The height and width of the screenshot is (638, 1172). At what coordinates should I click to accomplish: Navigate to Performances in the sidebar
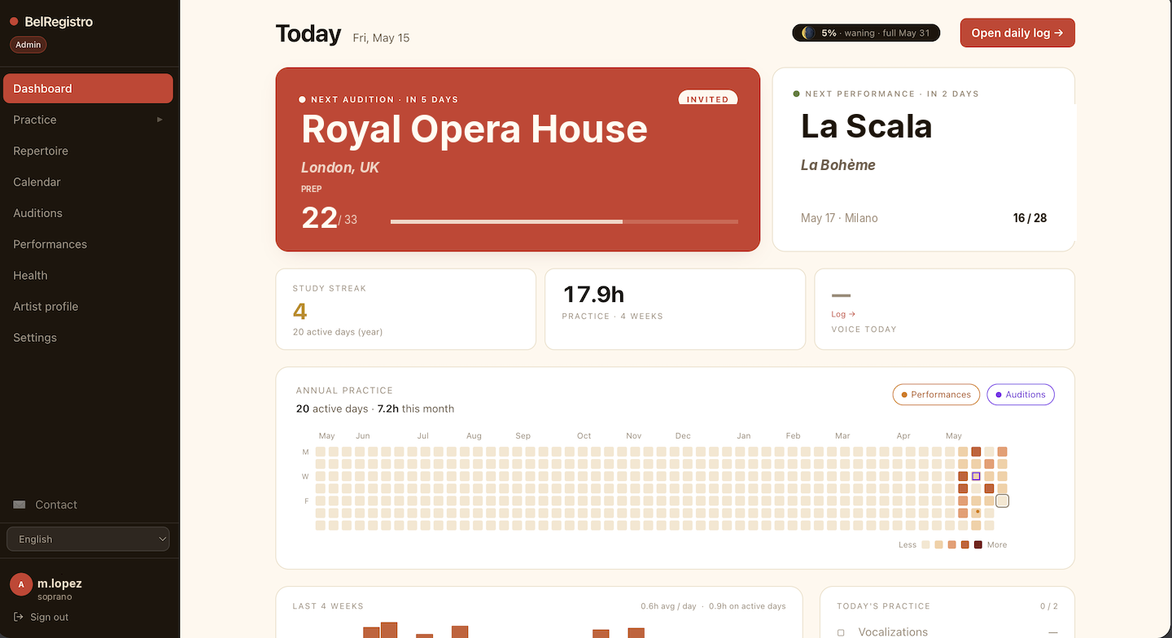tap(88, 244)
